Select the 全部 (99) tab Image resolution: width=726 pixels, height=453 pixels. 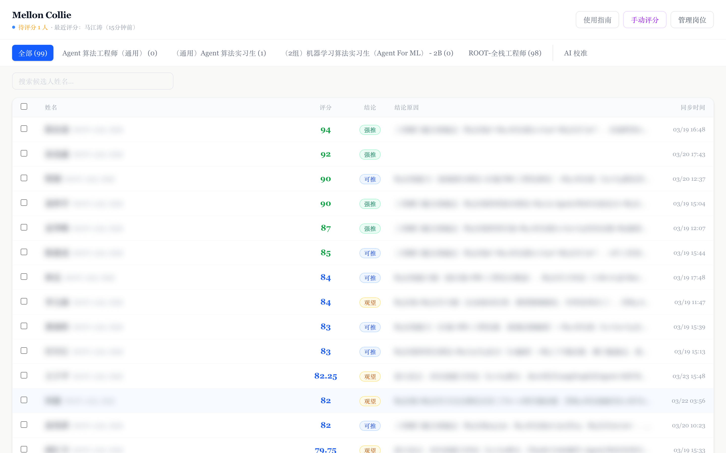point(33,53)
